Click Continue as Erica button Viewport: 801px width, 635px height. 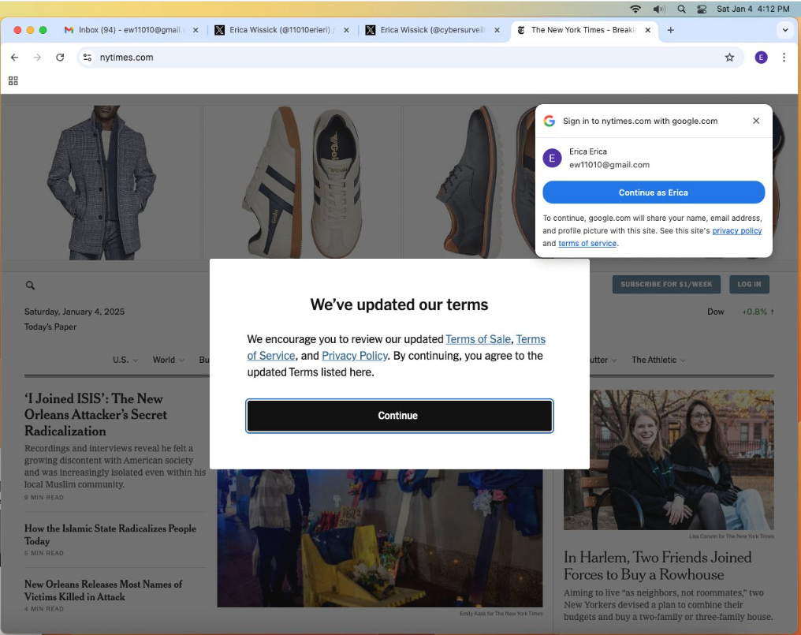click(x=654, y=192)
